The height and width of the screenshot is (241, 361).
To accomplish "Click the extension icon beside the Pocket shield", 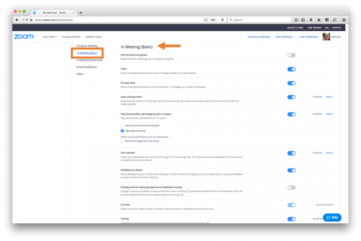I will (x=335, y=20).
